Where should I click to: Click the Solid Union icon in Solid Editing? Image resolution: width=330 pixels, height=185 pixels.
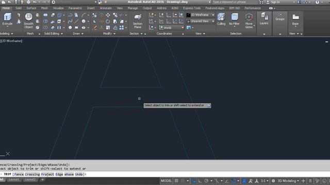tap(45, 15)
